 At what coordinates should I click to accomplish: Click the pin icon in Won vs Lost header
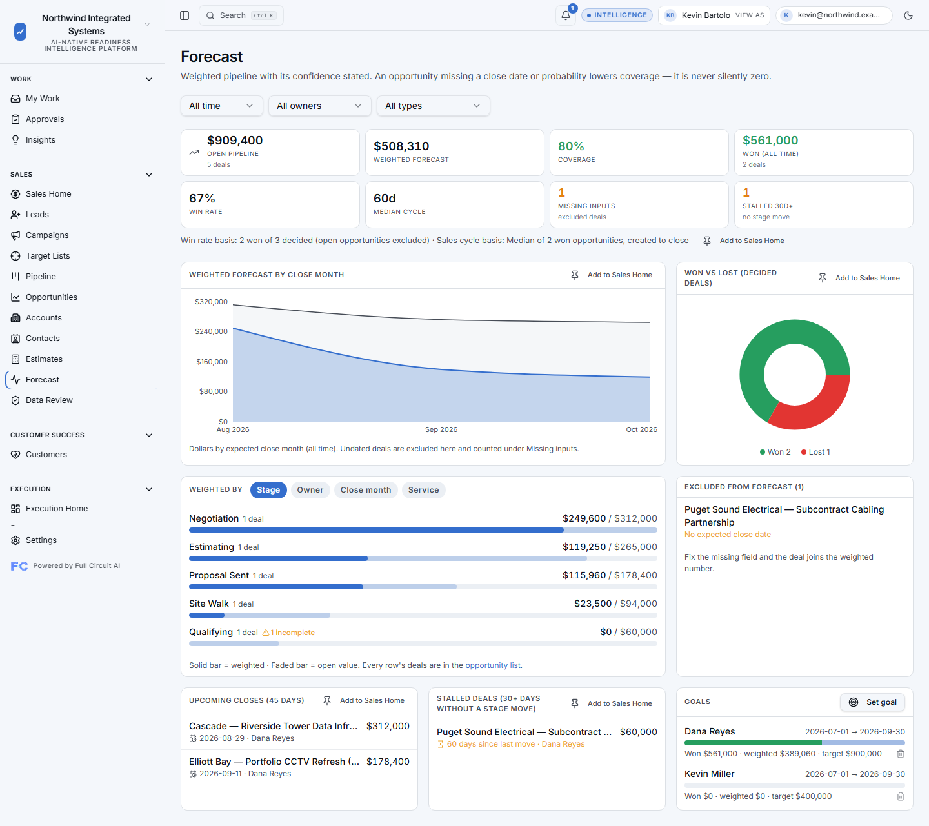[823, 278]
